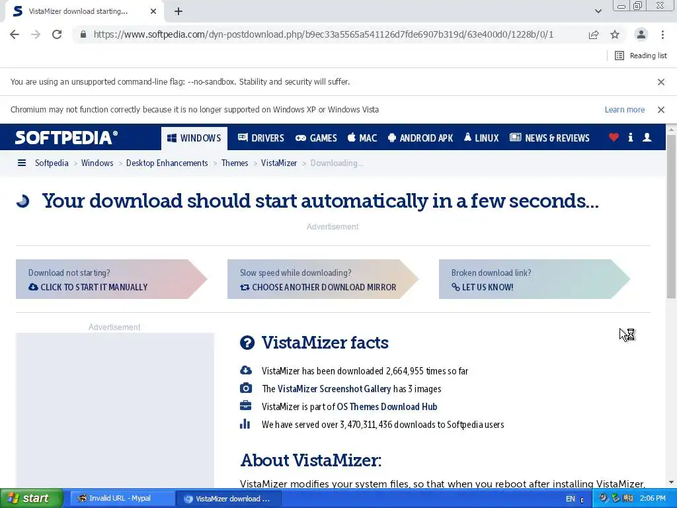Click the Softpedia user account icon
Screen dimensions: 677x508
(647, 138)
